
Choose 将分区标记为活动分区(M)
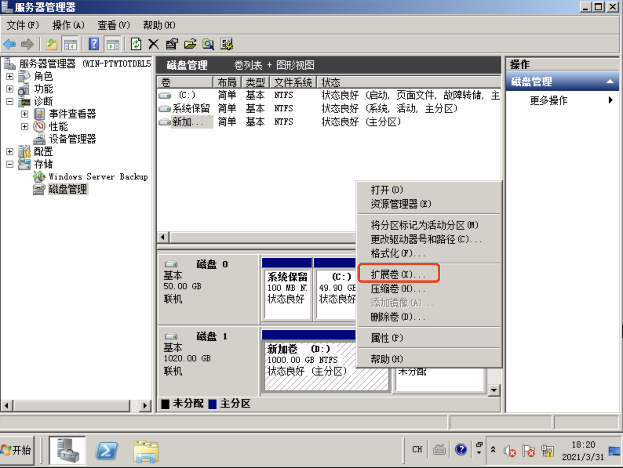pyautogui.click(x=430, y=225)
